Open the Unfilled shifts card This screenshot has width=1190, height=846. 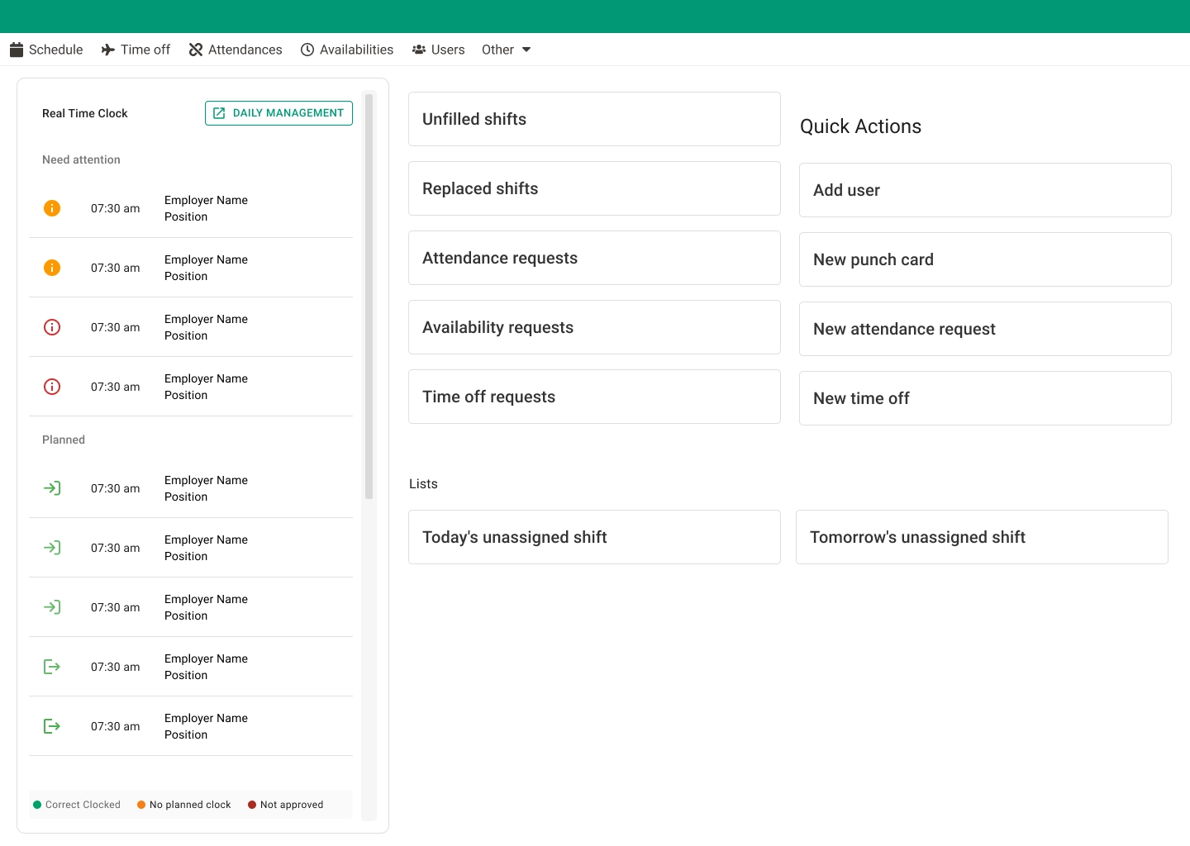593,119
